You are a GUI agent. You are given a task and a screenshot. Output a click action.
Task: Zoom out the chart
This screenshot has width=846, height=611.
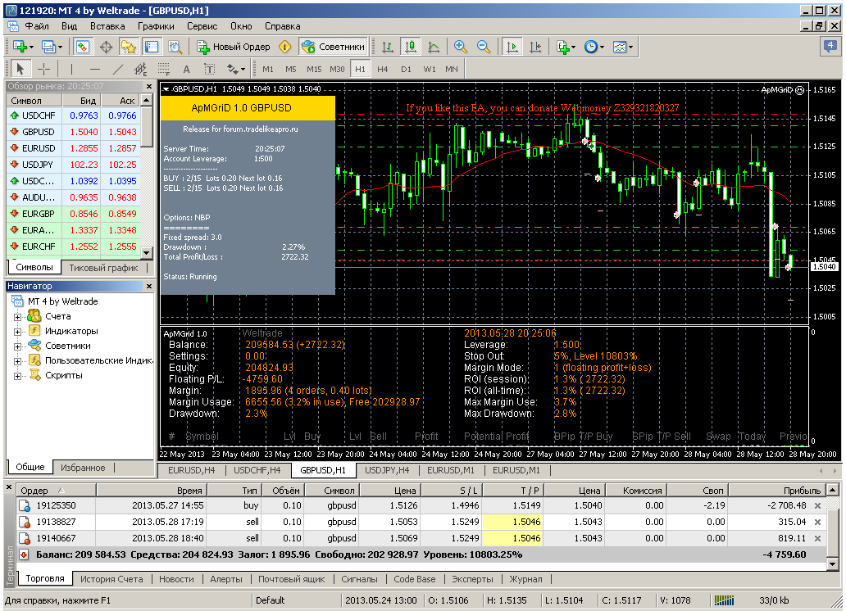click(x=484, y=47)
